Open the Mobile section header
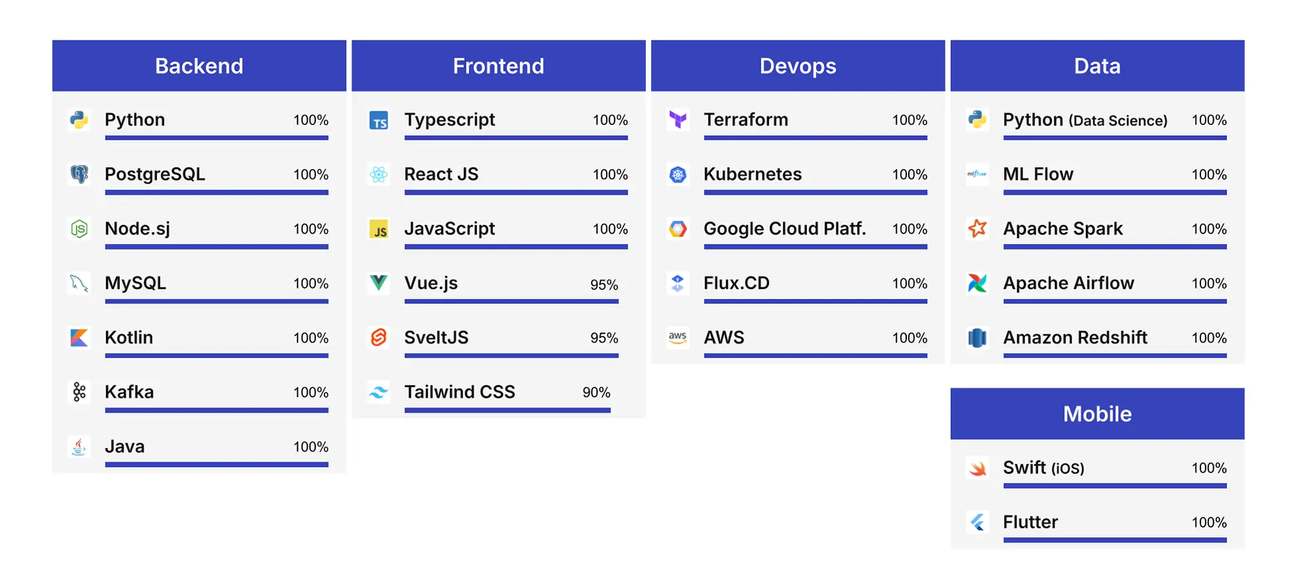The width and height of the screenshot is (1297, 563). click(x=1098, y=414)
